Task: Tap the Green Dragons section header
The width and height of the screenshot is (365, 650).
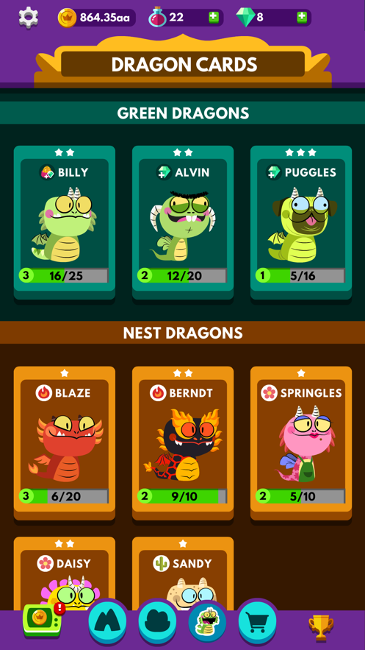Action: pyautogui.click(x=183, y=113)
